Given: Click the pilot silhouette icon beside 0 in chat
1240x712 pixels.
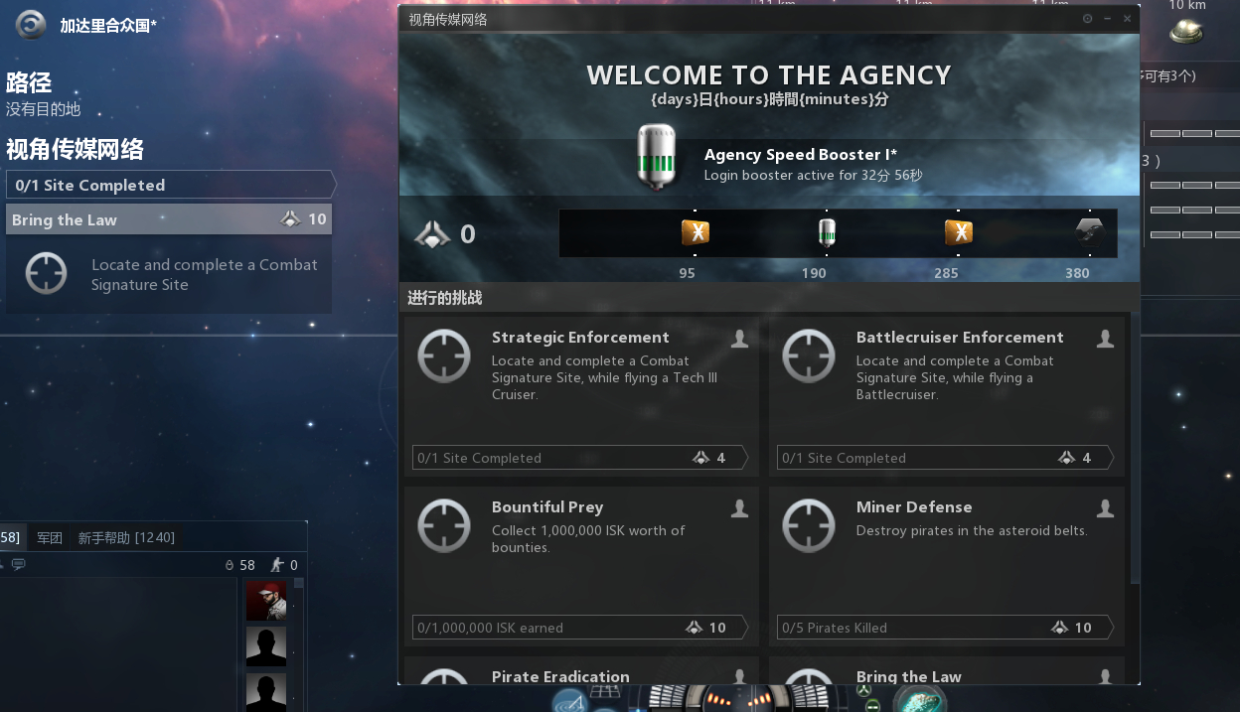Looking at the screenshot, I should tap(277, 565).
